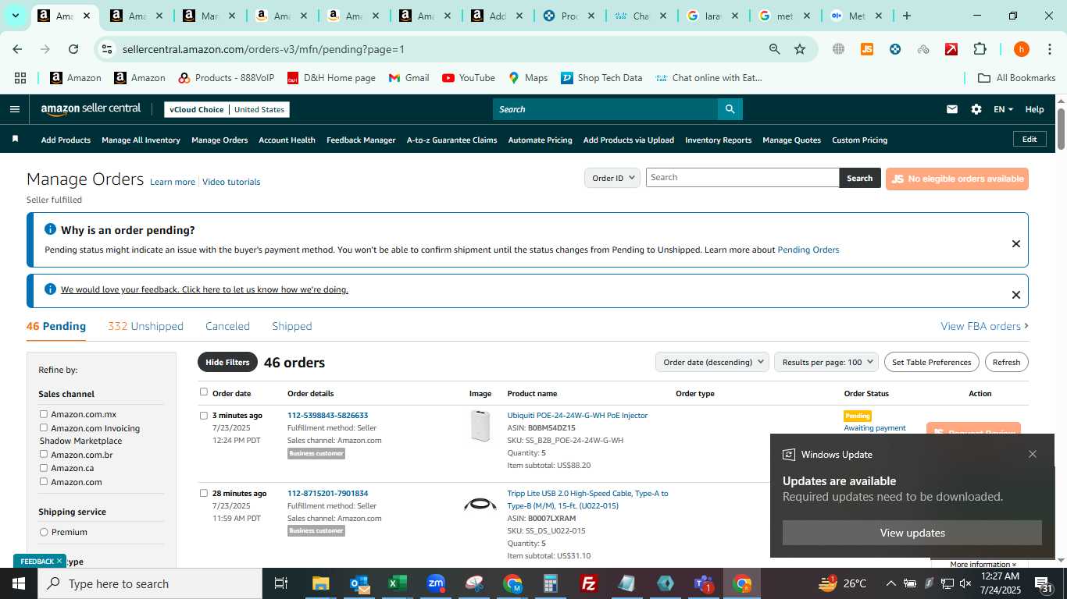The image size is (1067, 599).
Task: Show hidden system tray icons
Action: pyautogui.click(x=890, y=583)
